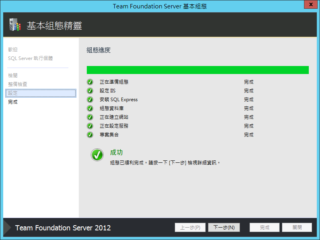The image size is (320, 240).
Task: Click the Team Foundation Server 2012 footer text
Action: tap(63, 228)
